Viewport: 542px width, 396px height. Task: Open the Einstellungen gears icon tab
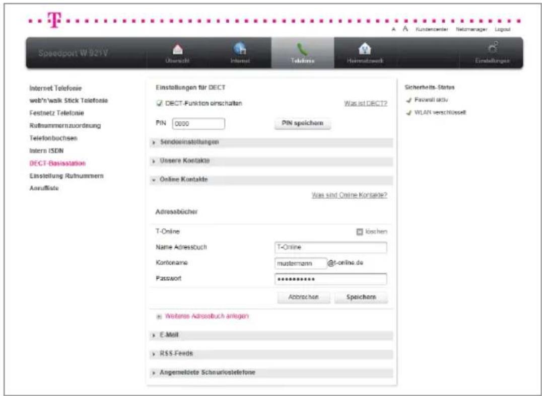493,53
